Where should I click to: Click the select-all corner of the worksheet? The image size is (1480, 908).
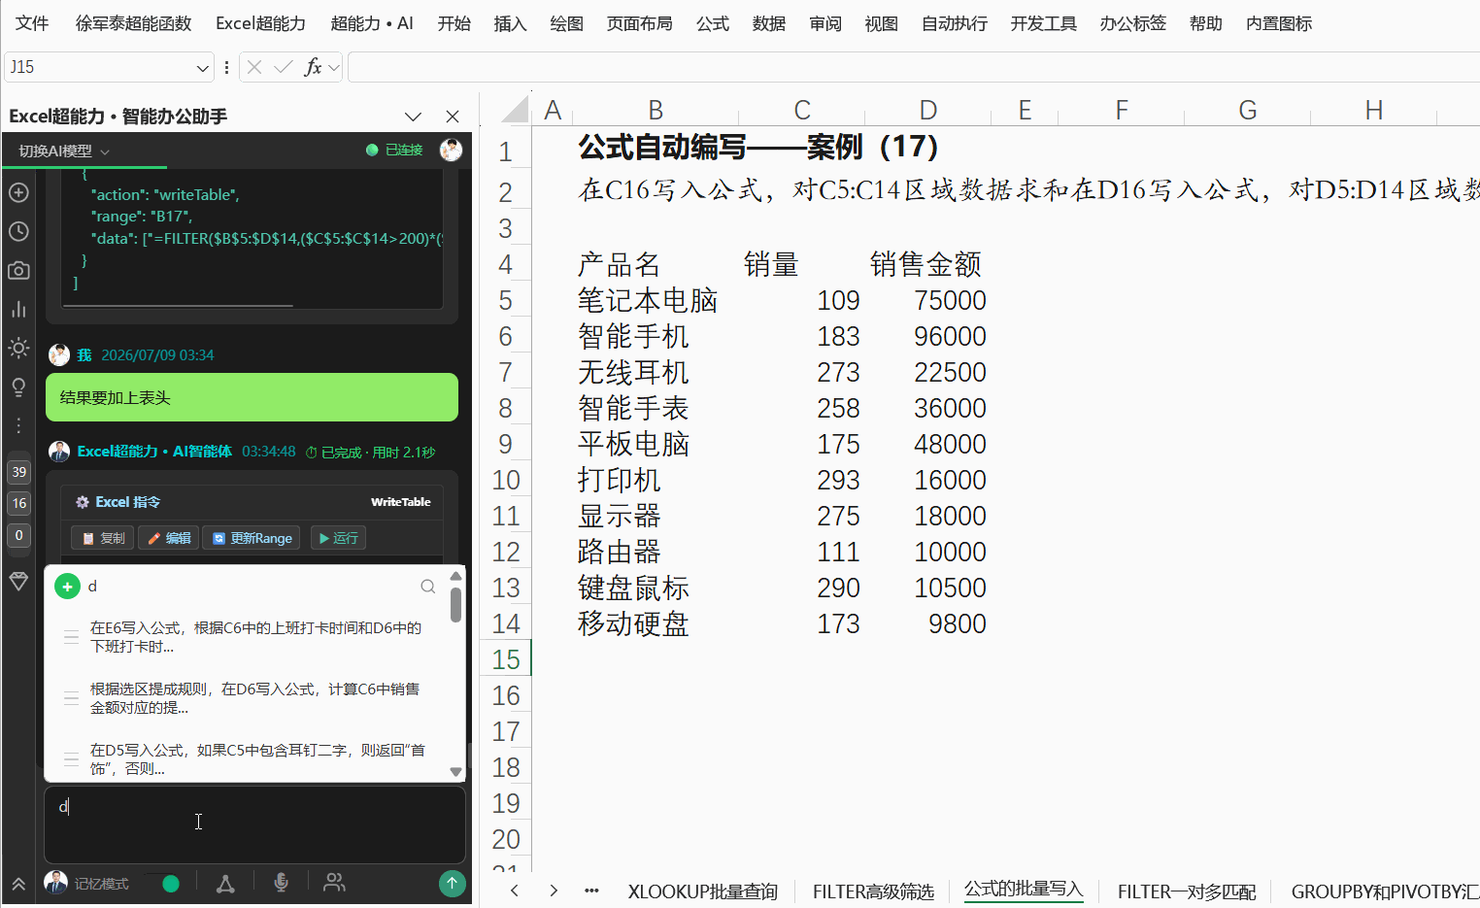tap(515, 109)
